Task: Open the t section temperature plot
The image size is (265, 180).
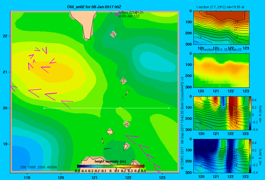Action: [x=221, y=28]
